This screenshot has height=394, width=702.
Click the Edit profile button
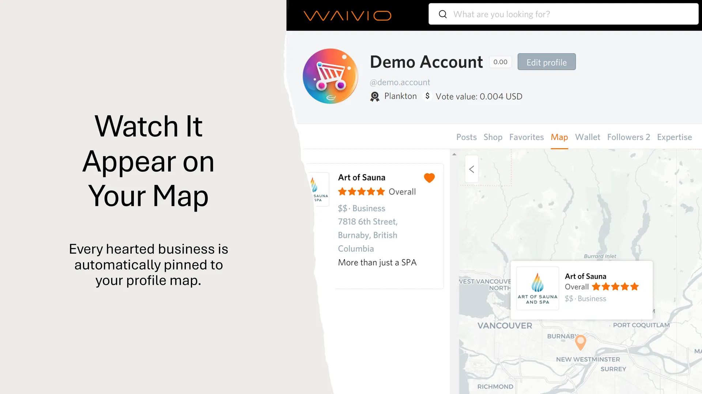(547, 62)
